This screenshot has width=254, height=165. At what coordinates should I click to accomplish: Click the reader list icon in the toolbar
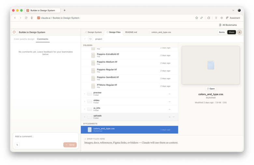click(216, 18)
